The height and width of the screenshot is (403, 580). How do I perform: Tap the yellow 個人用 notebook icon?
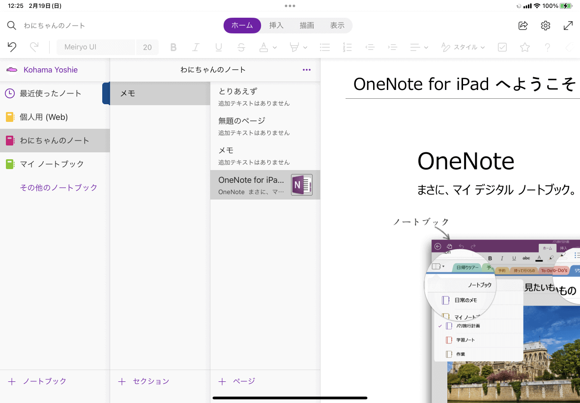[10, 117]
